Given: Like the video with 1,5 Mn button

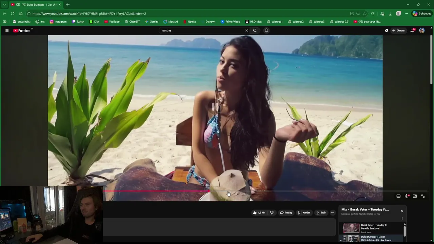Looking at the screenshot, I should (x=259, y=213).
